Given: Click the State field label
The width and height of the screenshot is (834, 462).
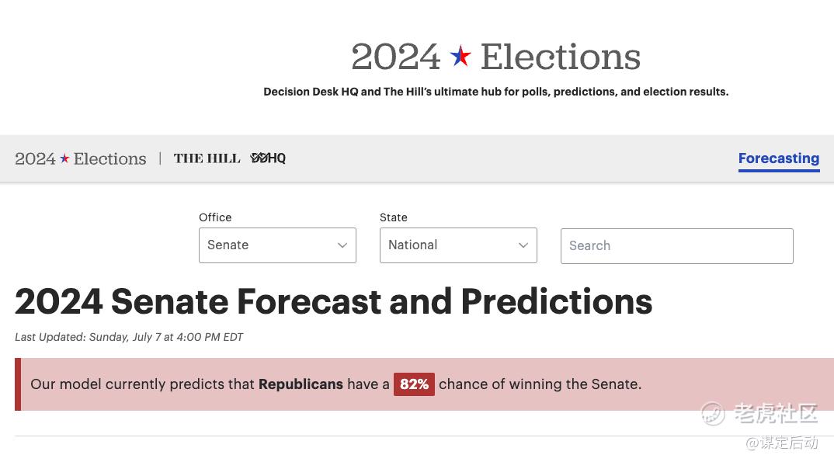Looking at the screenshot, I should tap(394, 217).
